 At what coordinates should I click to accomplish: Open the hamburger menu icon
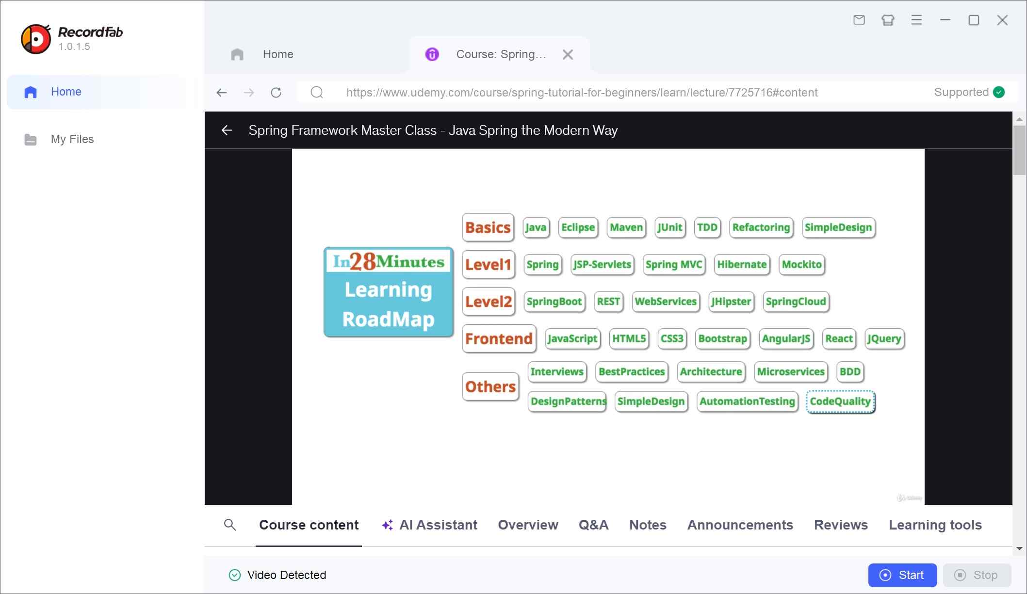click(916, 20)
